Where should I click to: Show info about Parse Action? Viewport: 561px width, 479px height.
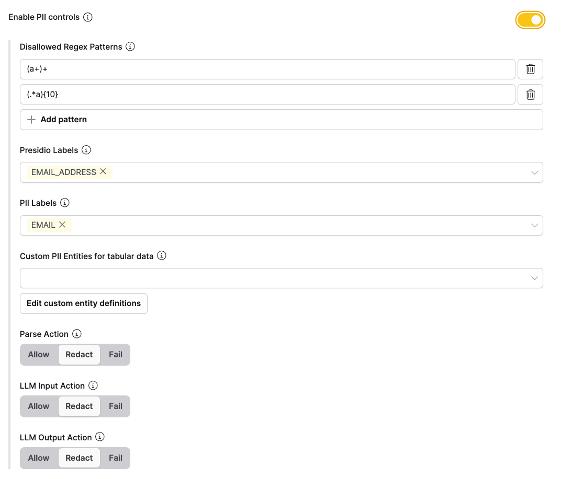[x=76, y=333]
